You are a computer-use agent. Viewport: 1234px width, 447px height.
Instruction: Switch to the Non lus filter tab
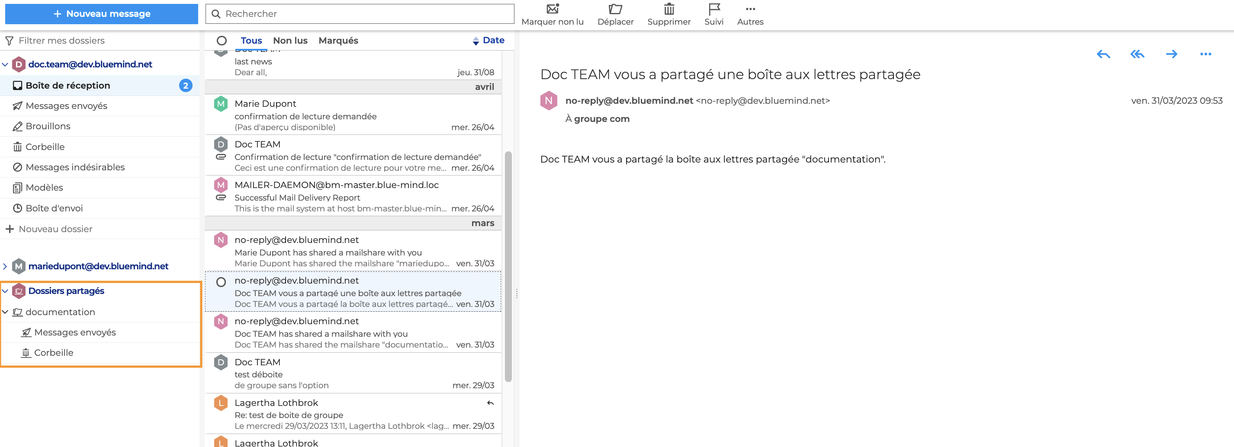pyautogui.click(x=290, y=41)
